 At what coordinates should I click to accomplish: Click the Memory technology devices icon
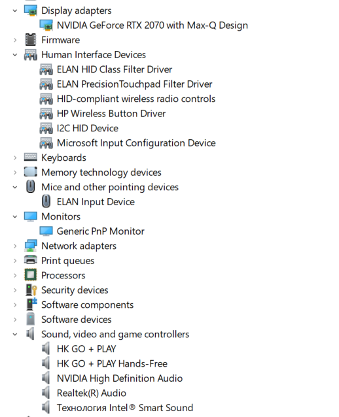point(31,172)
